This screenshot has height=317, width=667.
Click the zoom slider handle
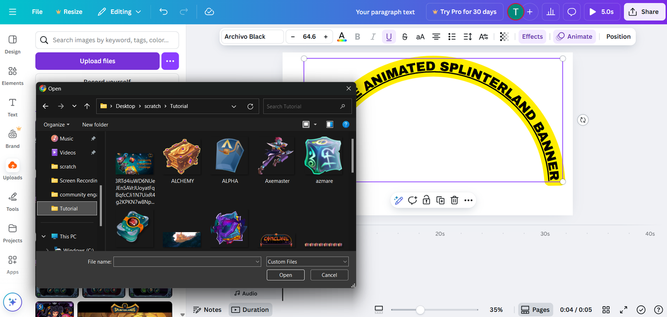pyautogui.click(x=420, y=310)
